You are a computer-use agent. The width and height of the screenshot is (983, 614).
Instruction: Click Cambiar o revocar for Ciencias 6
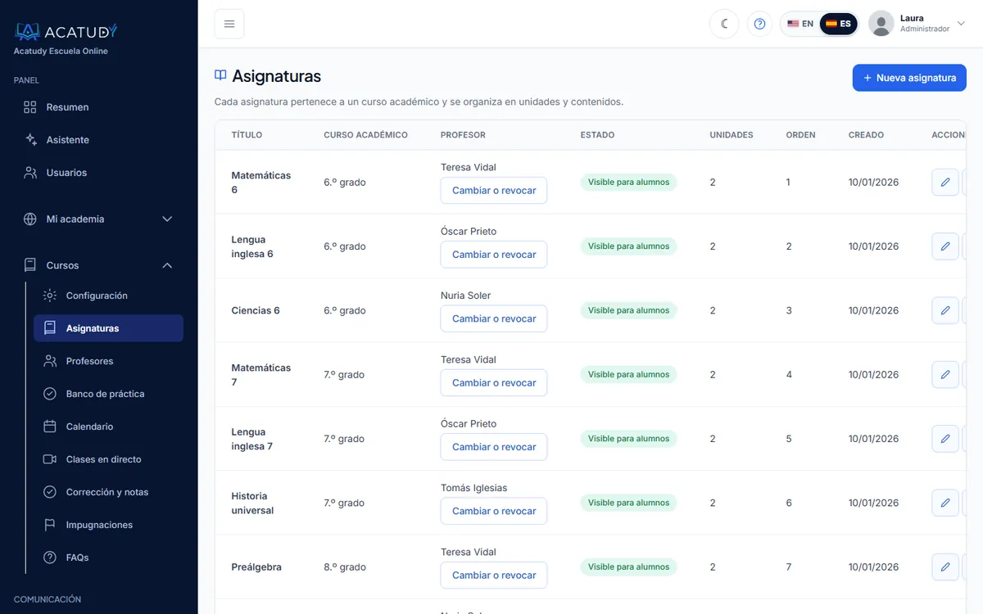tap(494, 318)
